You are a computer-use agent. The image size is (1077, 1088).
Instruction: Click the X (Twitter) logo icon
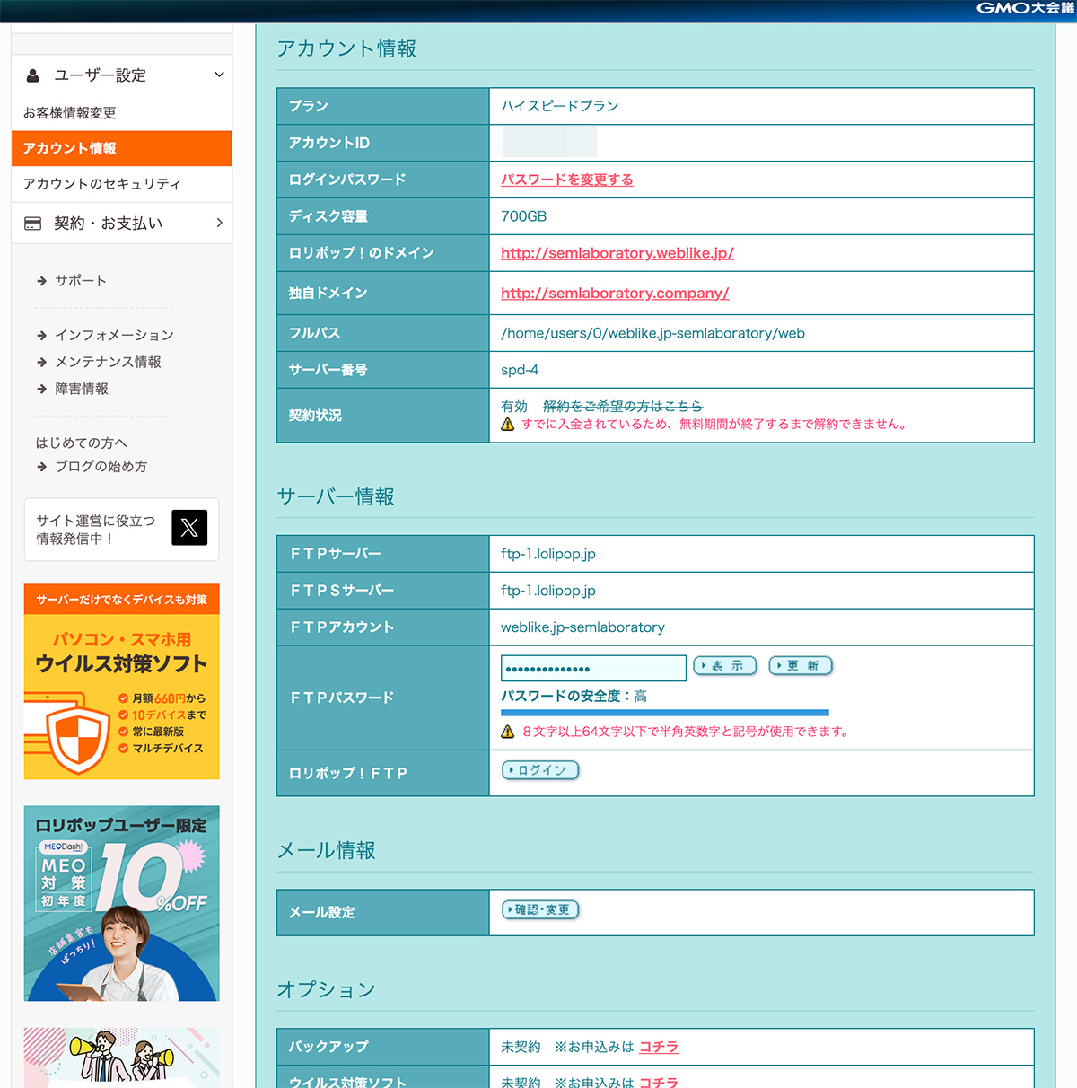click(189, 528)
